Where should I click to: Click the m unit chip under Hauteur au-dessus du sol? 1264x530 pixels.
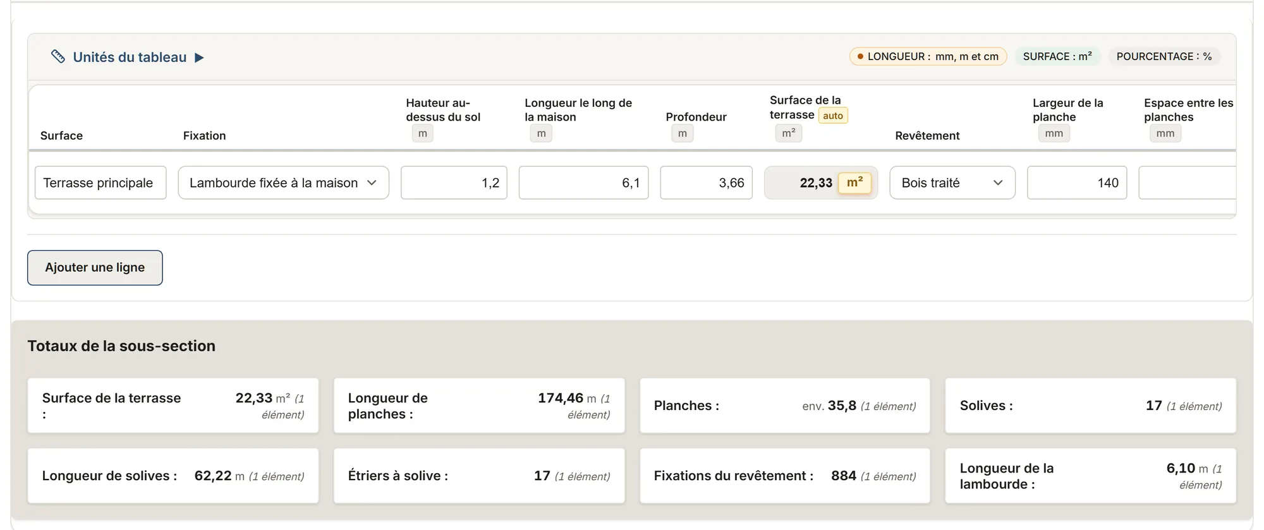(x=423, y=133)
